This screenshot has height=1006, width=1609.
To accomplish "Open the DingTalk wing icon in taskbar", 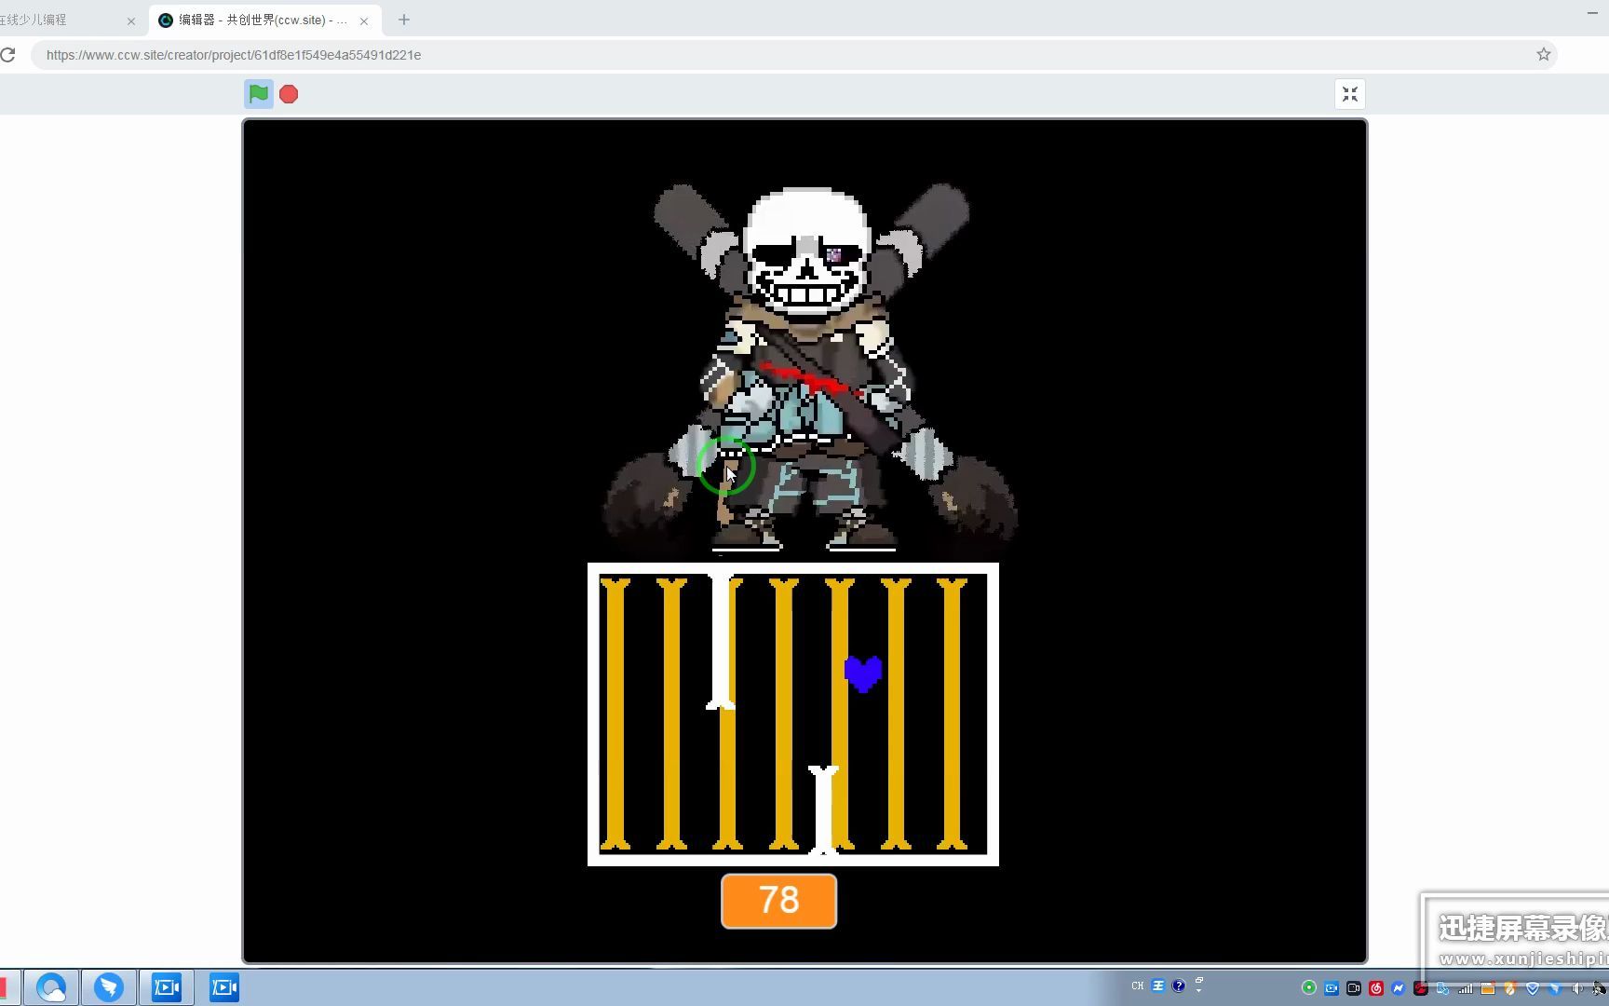I will 109,987.
